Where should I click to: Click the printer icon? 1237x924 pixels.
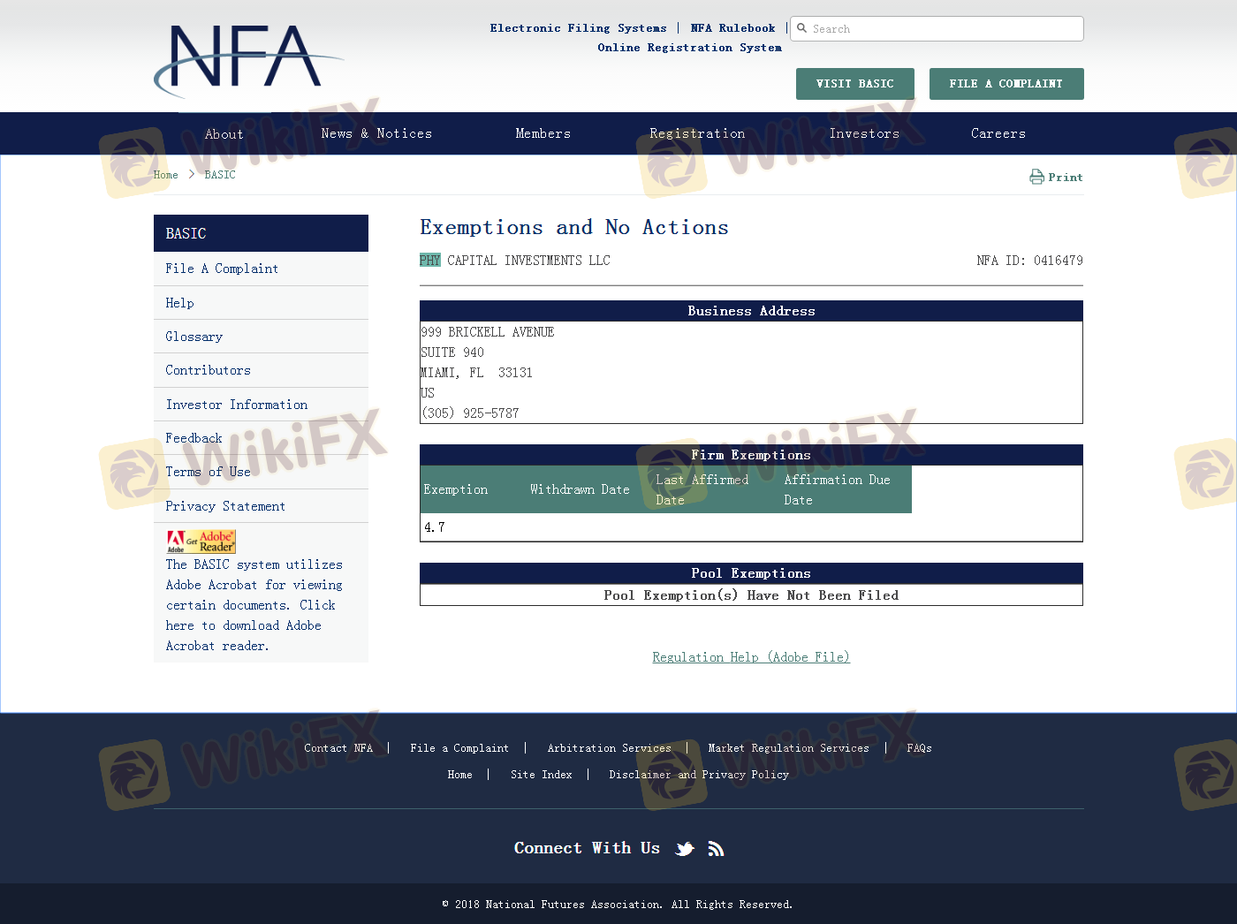coord(1036,177)
